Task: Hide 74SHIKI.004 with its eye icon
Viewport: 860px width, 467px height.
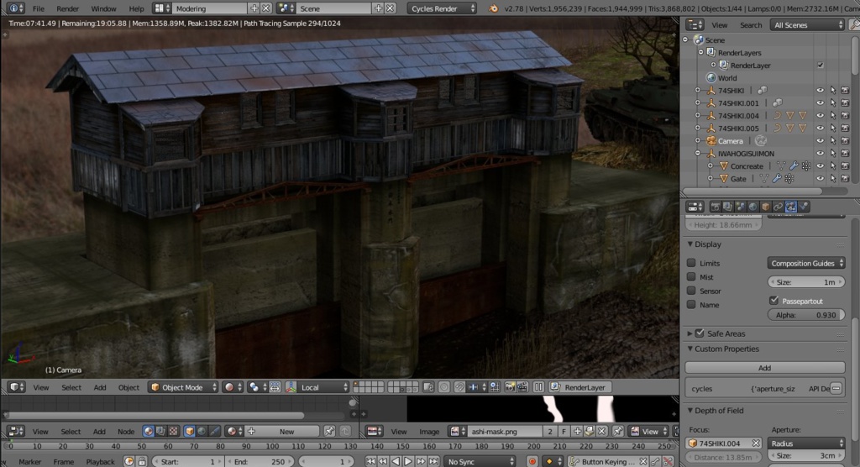Action: pos(820,115)
